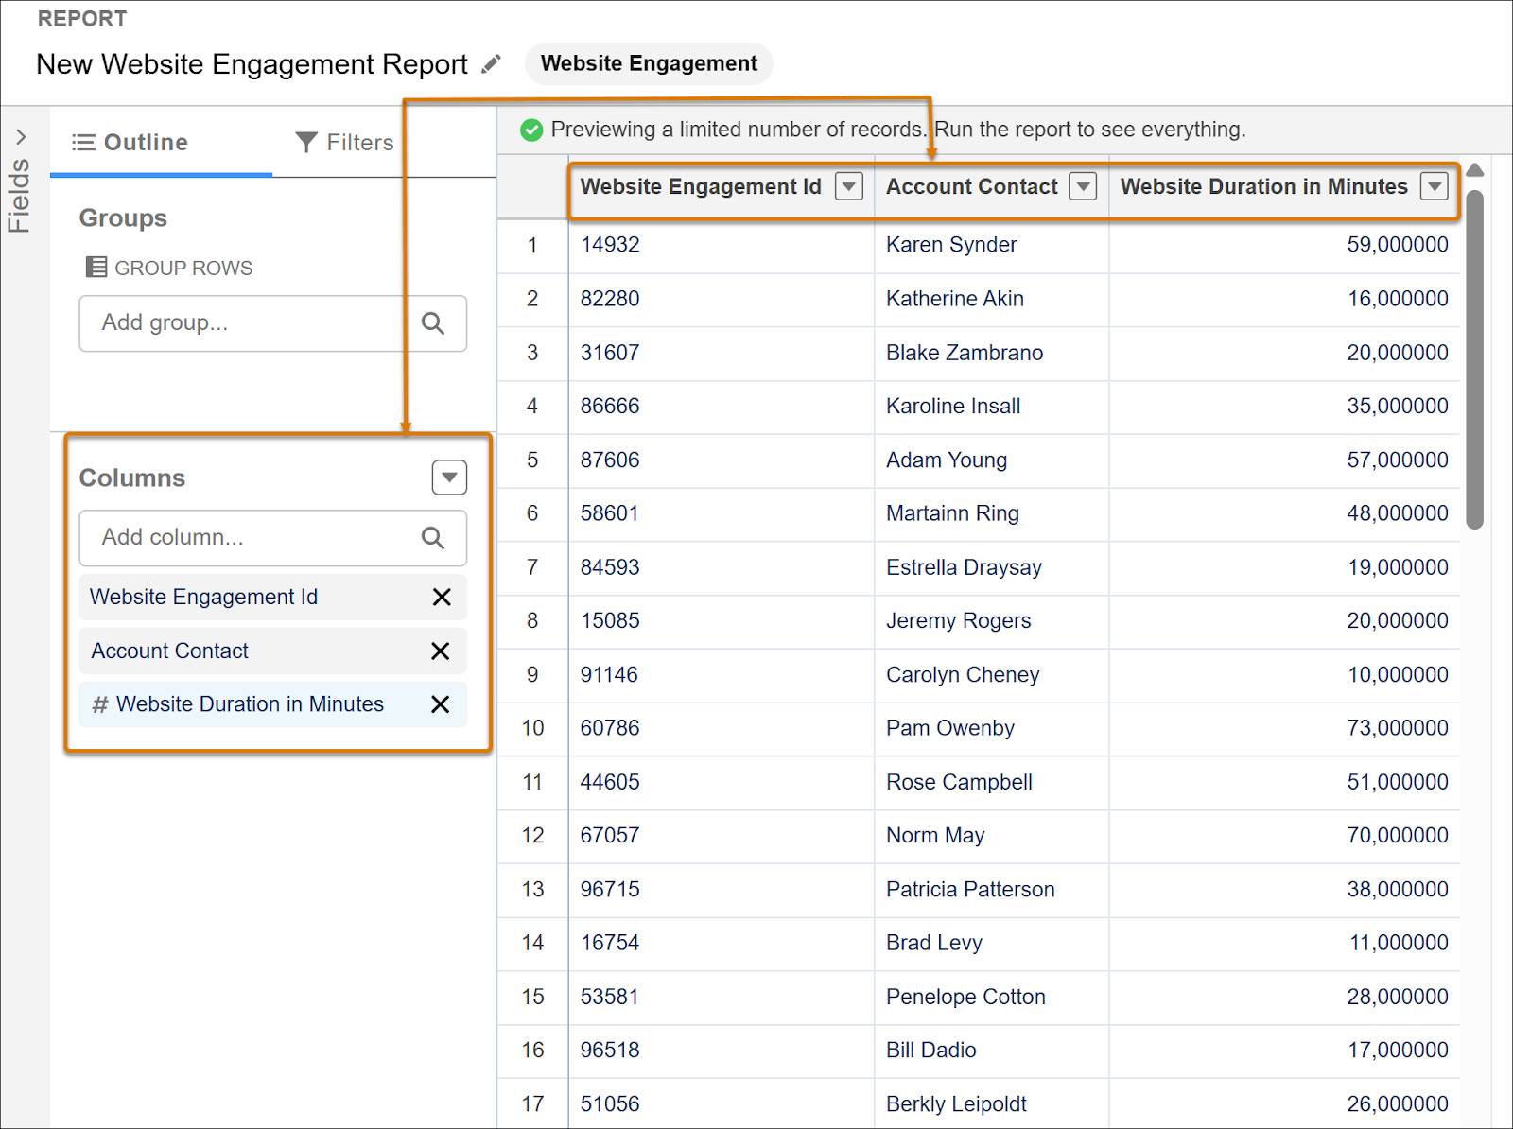Click the Carolyn Cheney contact cell
The image size is (1513, 1129).
[991, 675]
